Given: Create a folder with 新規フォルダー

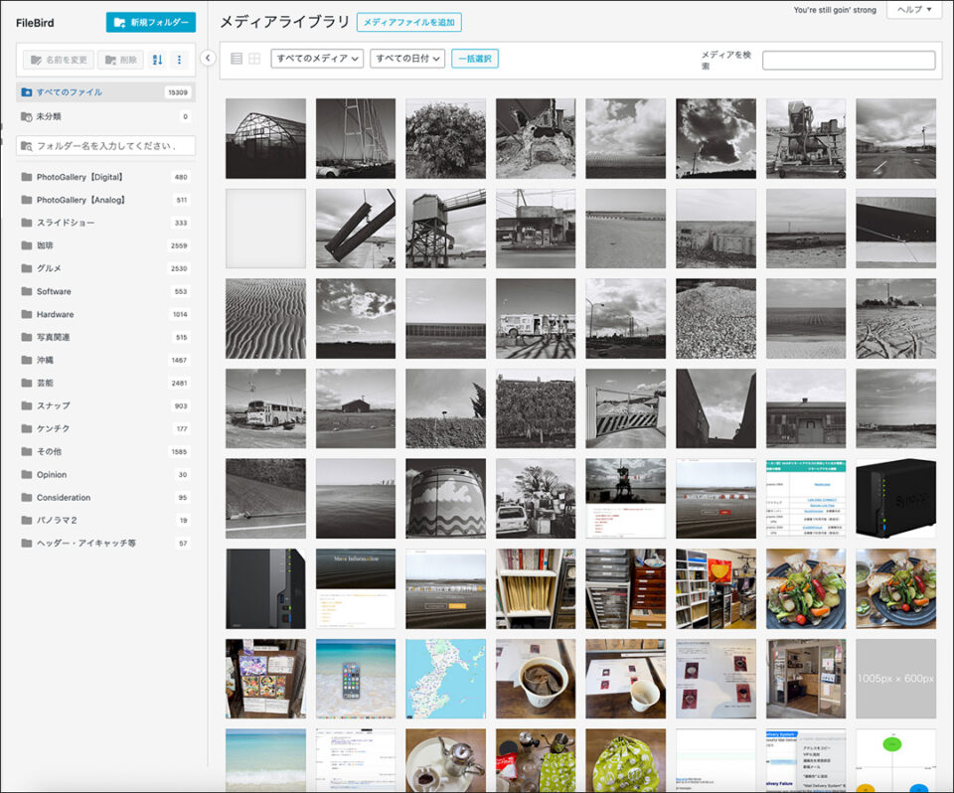Looking at the screenshot, I should point(151,23).
